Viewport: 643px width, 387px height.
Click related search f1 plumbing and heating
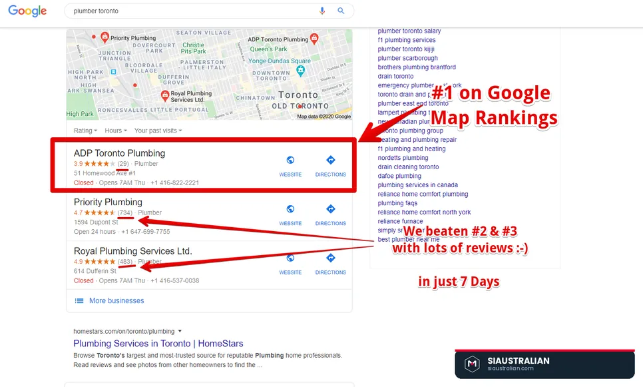(411, 149)
